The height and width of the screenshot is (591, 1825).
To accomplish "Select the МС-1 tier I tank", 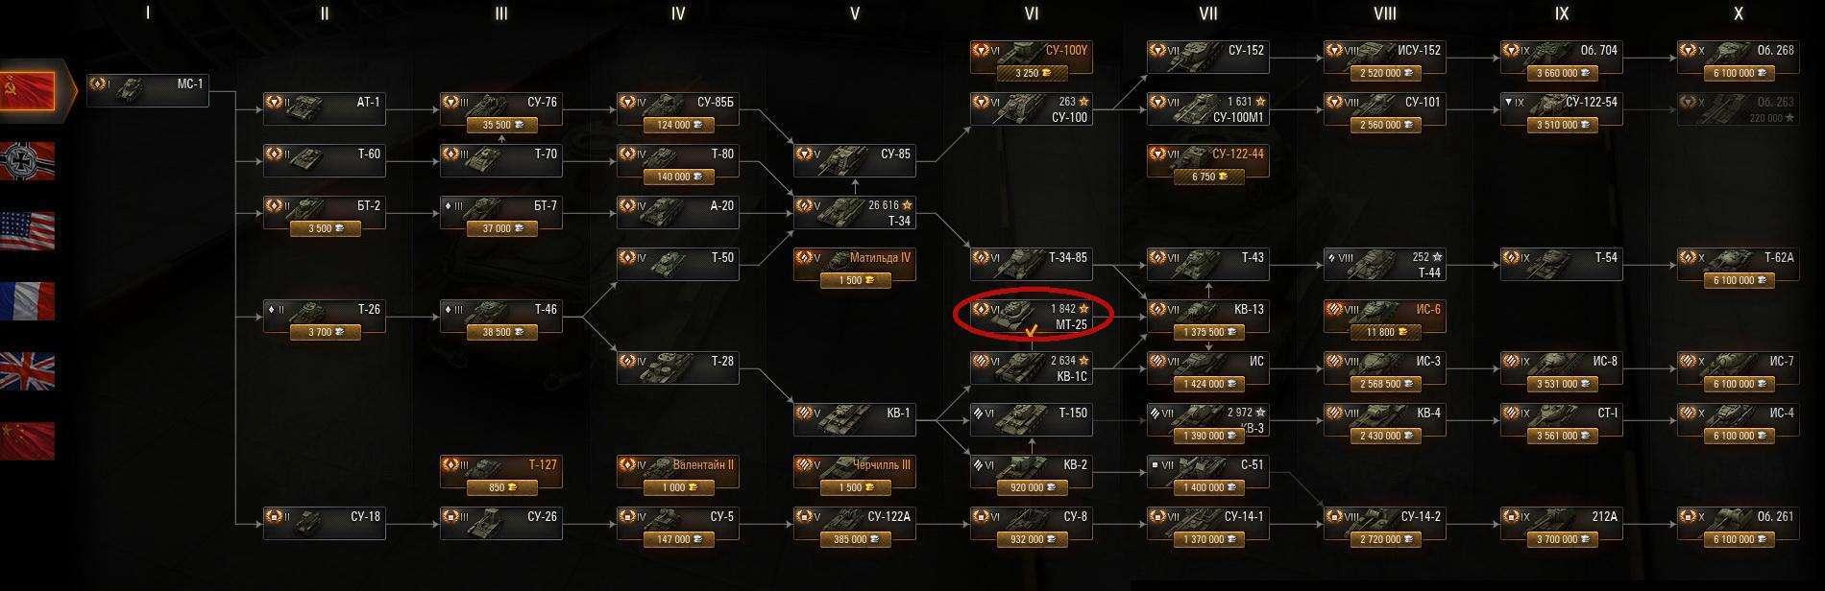I will (x=148, y=91).
